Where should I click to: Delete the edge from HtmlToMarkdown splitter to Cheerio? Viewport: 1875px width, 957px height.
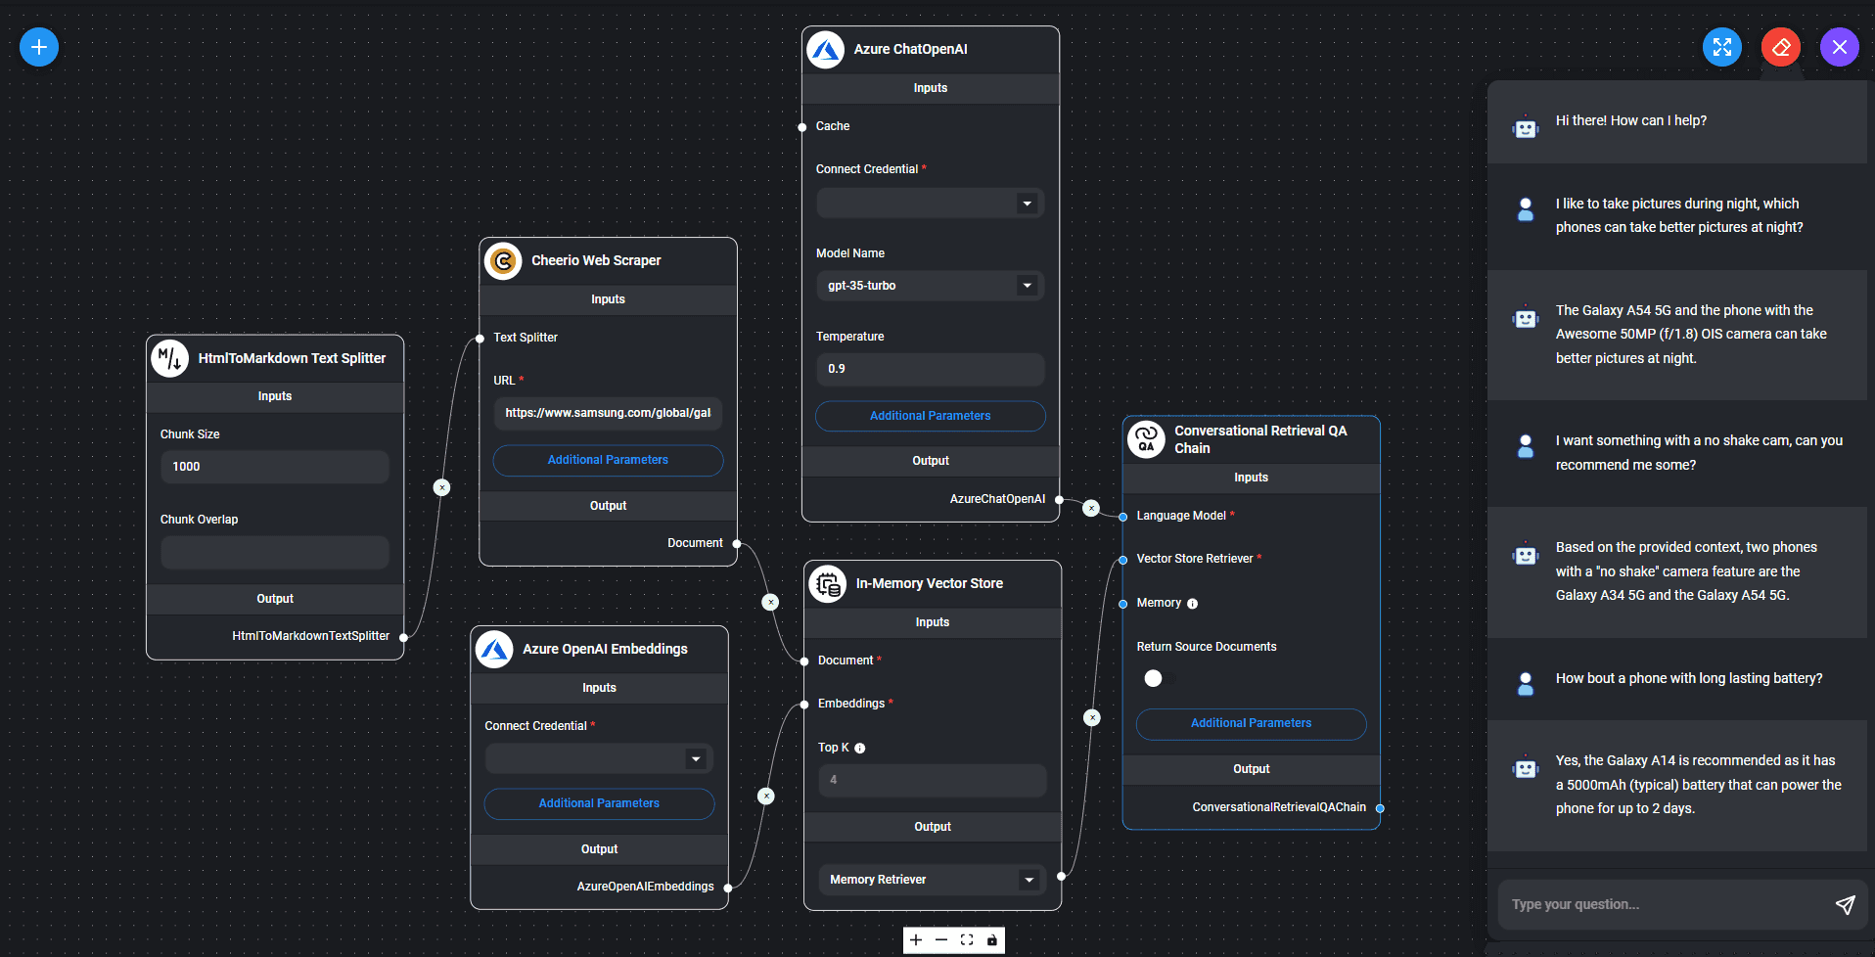coord(442,487)
